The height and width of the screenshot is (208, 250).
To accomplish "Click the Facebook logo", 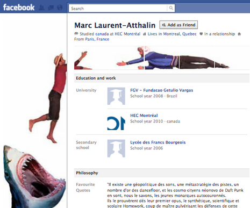I will click(19, 8).
